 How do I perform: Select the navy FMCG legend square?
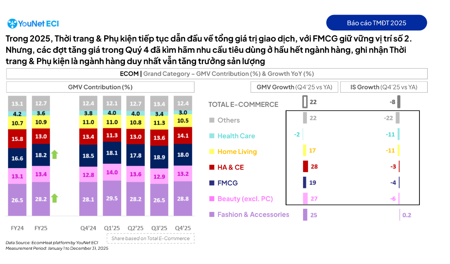212,183
